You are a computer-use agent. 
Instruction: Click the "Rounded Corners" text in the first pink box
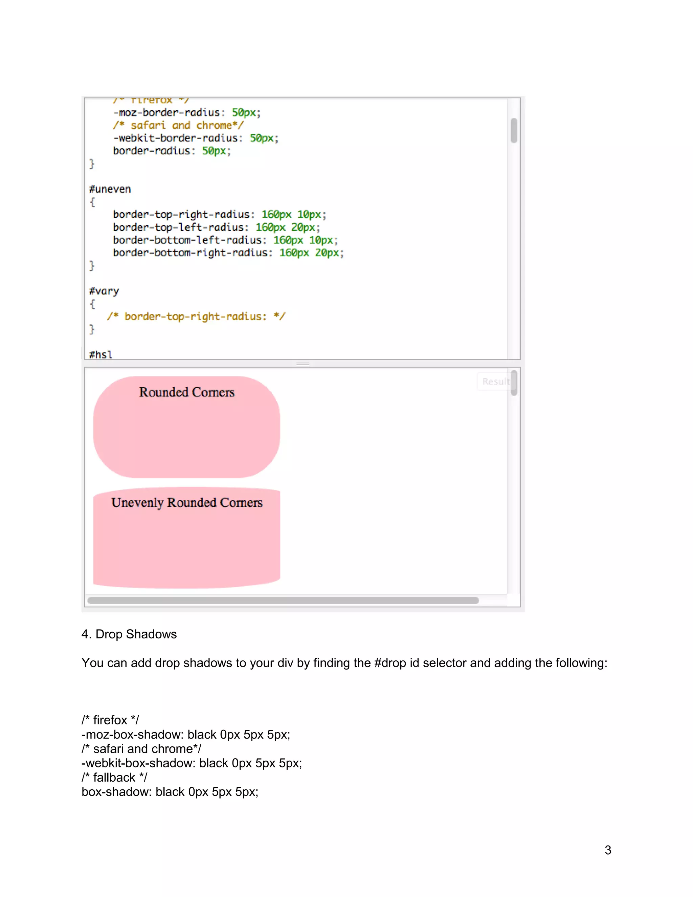click(187, 392)
